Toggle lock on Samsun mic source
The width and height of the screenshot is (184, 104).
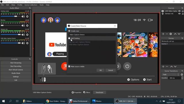pyautogui.click(x=183, y=14)
